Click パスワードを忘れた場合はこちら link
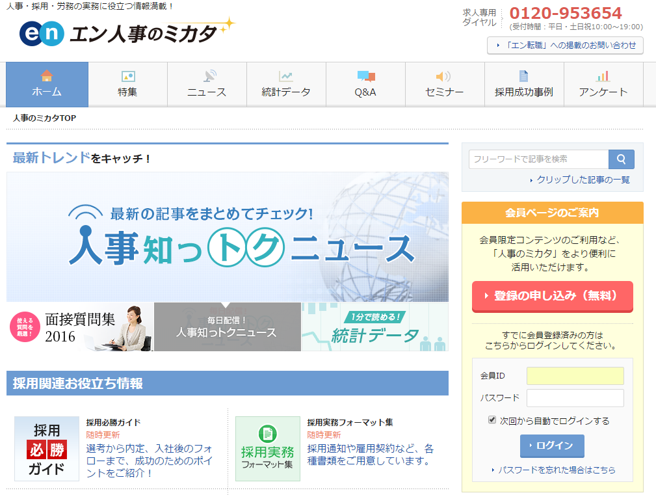The height and width of the screenshot is (495, 656). click(556, 470)
